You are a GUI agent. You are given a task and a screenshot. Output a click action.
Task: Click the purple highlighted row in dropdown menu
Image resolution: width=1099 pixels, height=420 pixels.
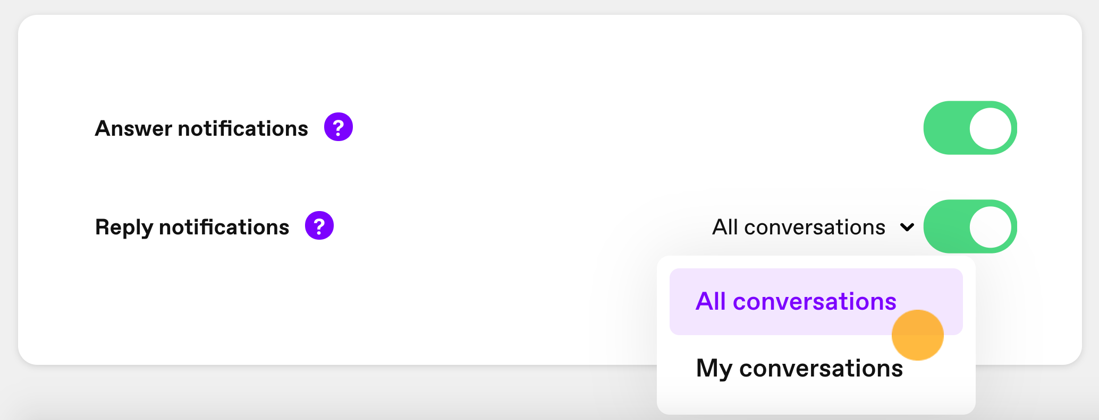(x=816, y=302)
